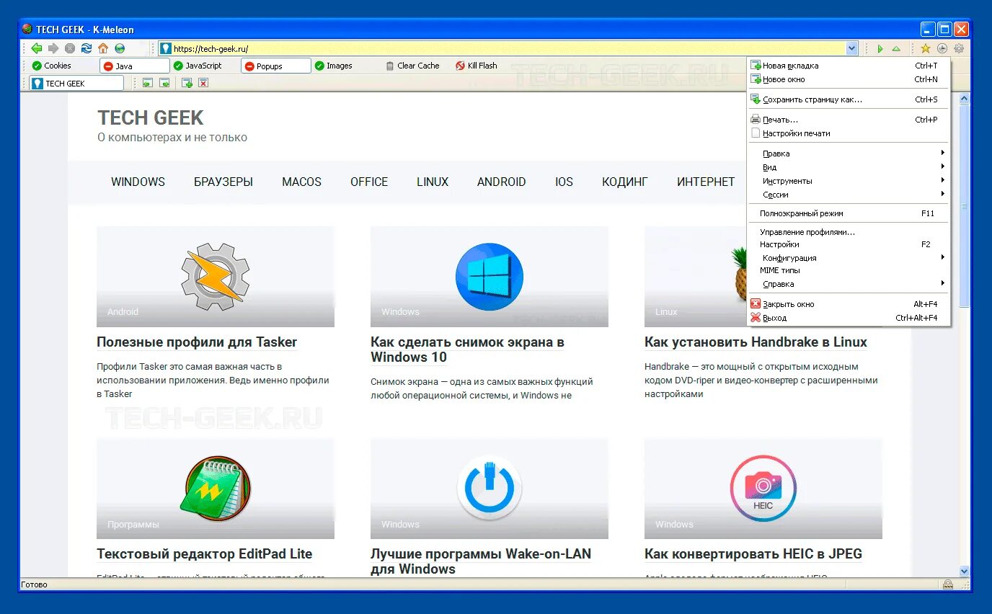Click the lock icon in the status bar
This screenshot has width=992, height=614.
point(948,584)
